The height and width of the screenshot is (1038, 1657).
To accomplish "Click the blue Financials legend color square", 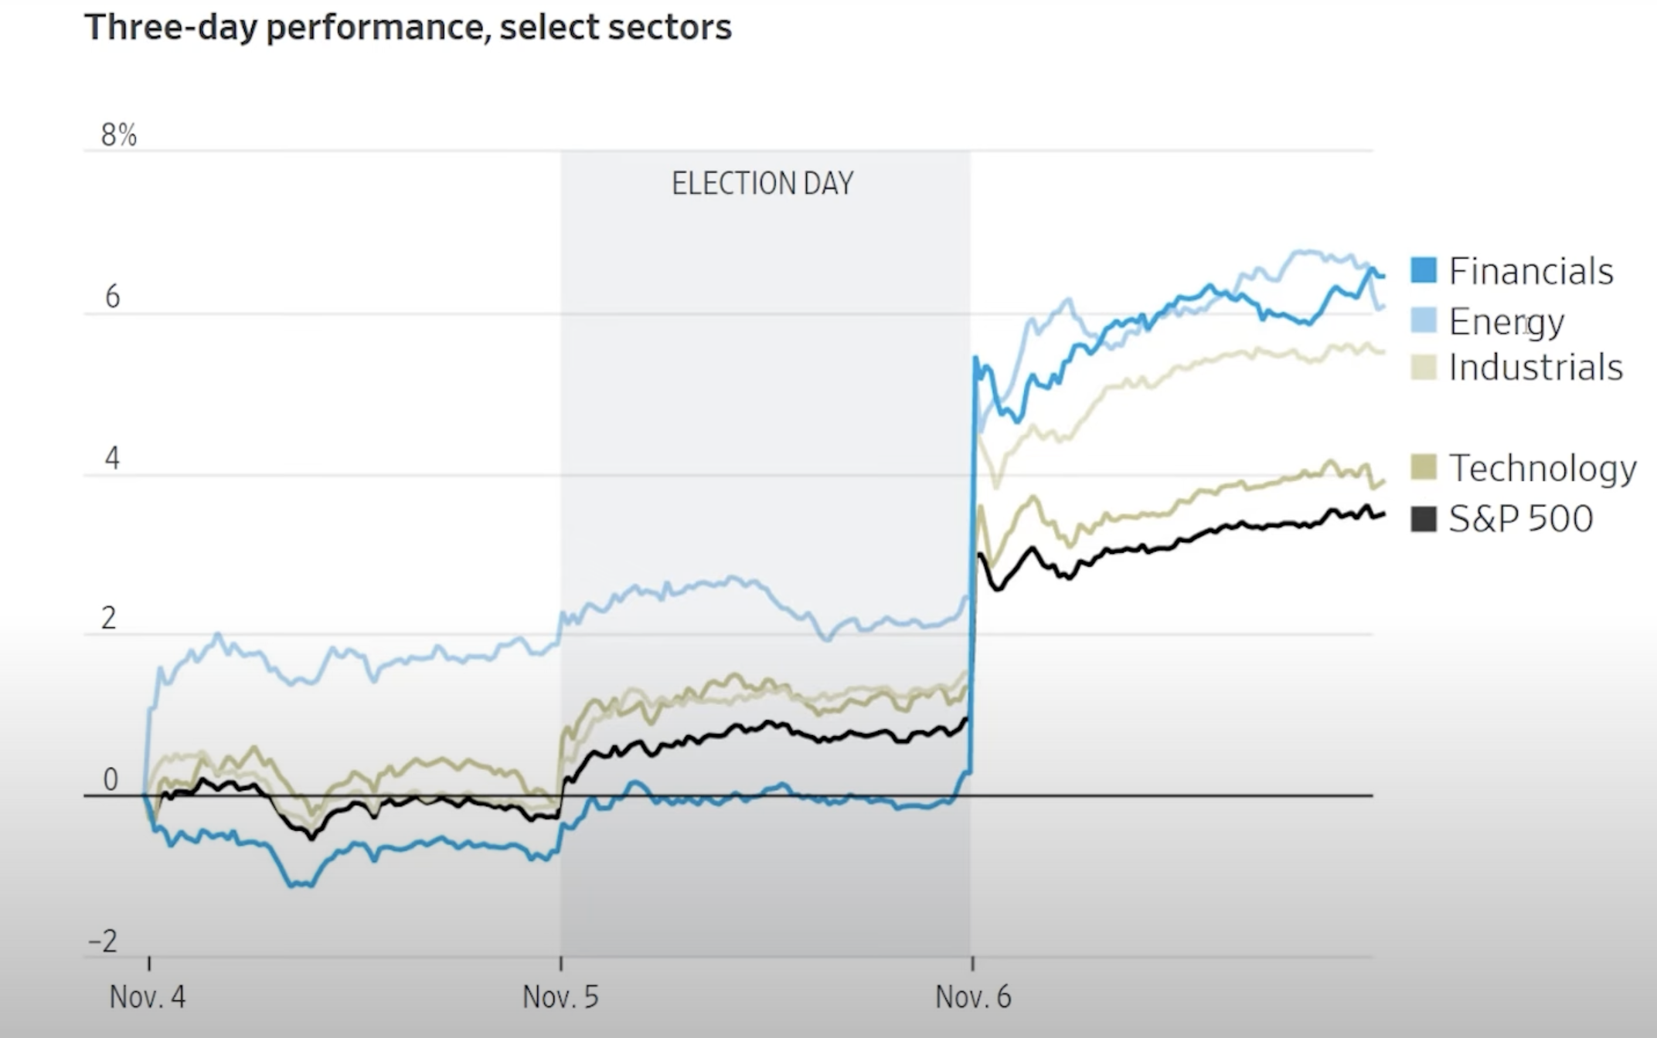I will [1424, 270].
